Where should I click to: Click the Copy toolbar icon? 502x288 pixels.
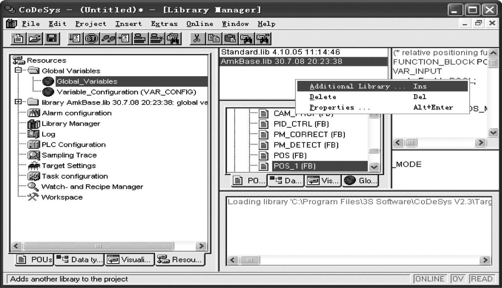coord(214,38)
